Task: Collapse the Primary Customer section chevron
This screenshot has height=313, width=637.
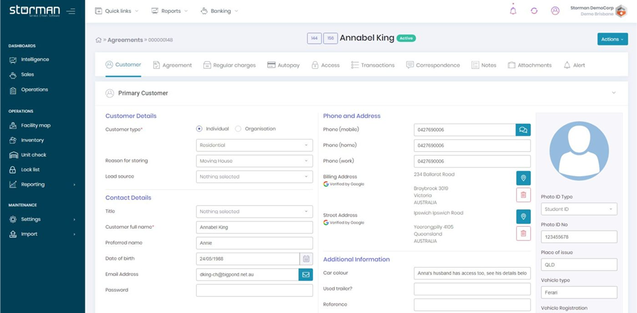Action: click(x=614, y=93)
